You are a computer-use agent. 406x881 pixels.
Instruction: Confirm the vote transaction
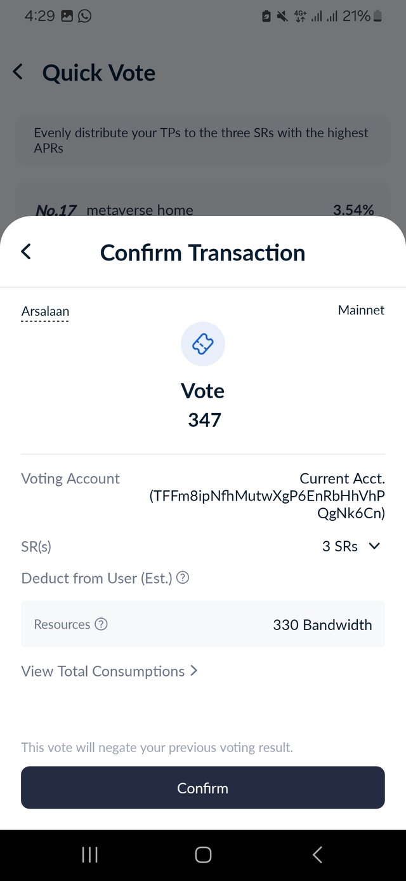click(x=203, y=788)
